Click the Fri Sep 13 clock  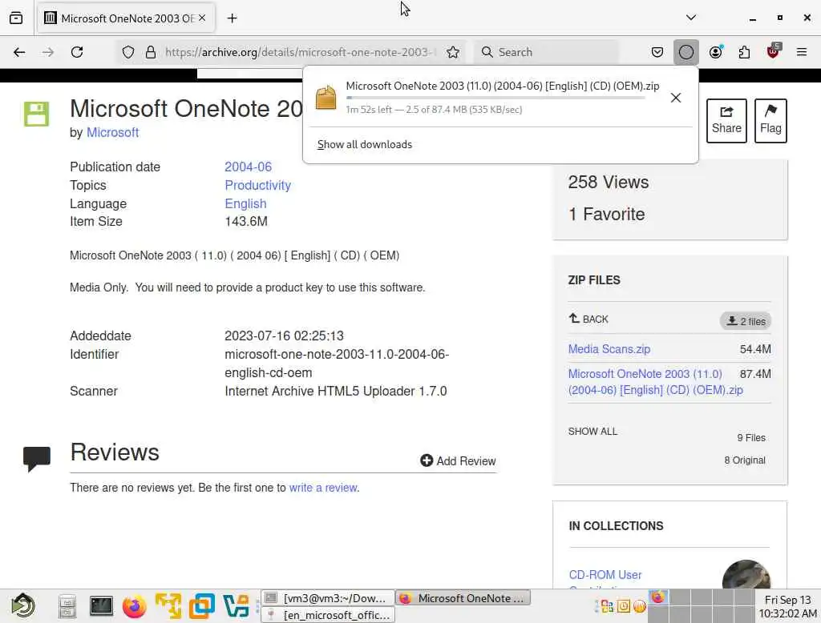click(x=787, y=606)
